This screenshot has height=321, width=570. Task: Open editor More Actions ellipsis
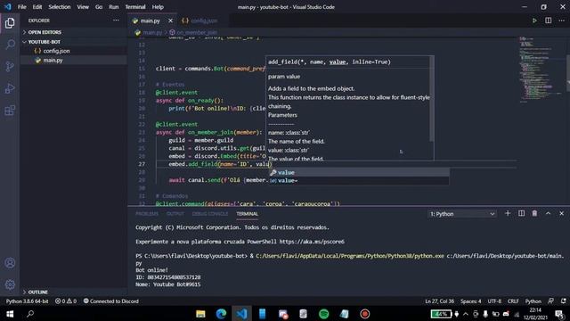click(562, 21)
